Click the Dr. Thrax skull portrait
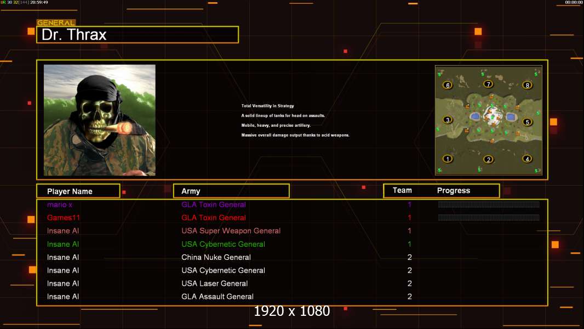The image size is (584, 329). (x=100, y=120)
